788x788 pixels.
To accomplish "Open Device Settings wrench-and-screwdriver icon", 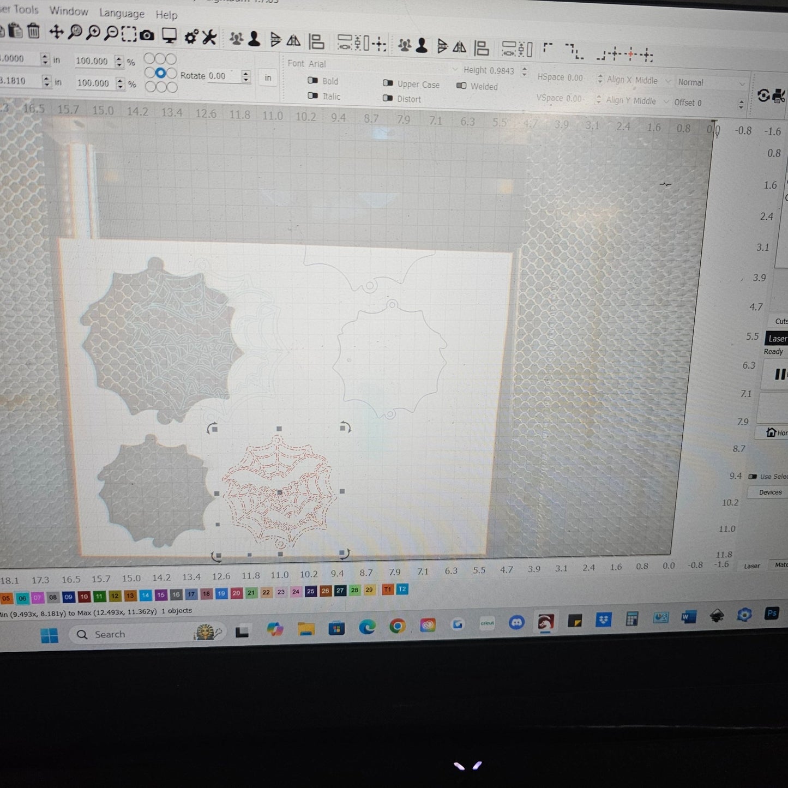I will 209,37.
